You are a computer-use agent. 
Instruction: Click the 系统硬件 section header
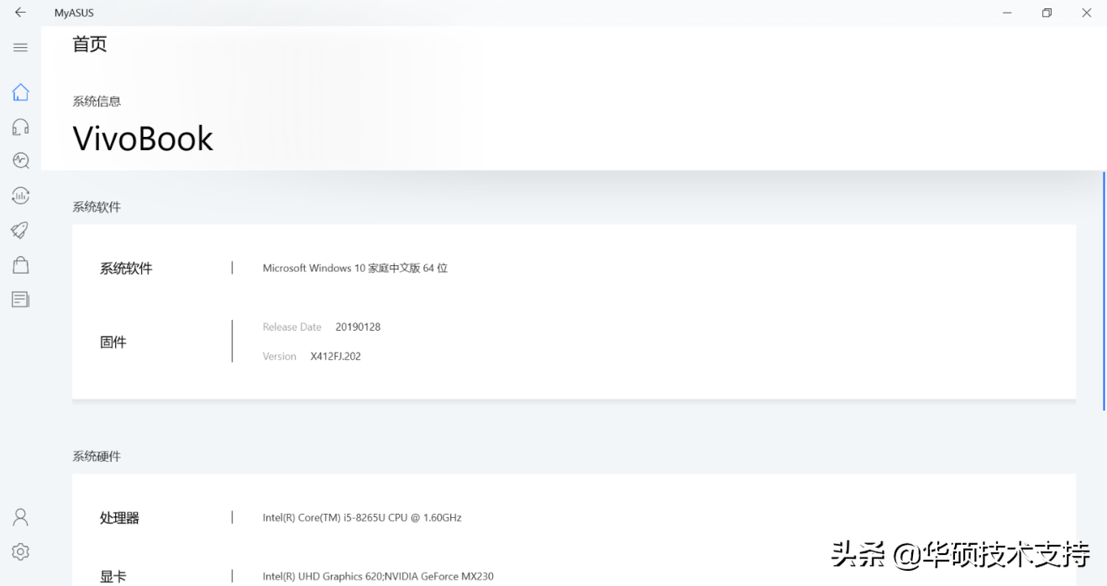(x=97, y=457)
